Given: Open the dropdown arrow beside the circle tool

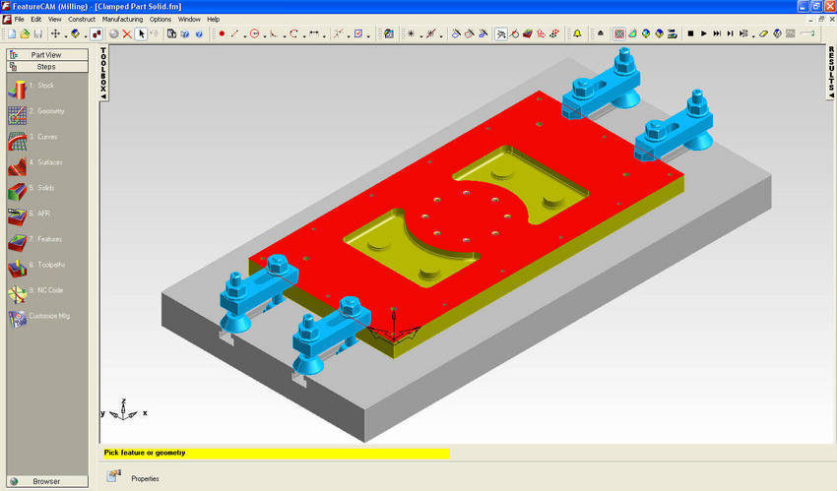Looking at the screenshot, I should coord(264,34).
